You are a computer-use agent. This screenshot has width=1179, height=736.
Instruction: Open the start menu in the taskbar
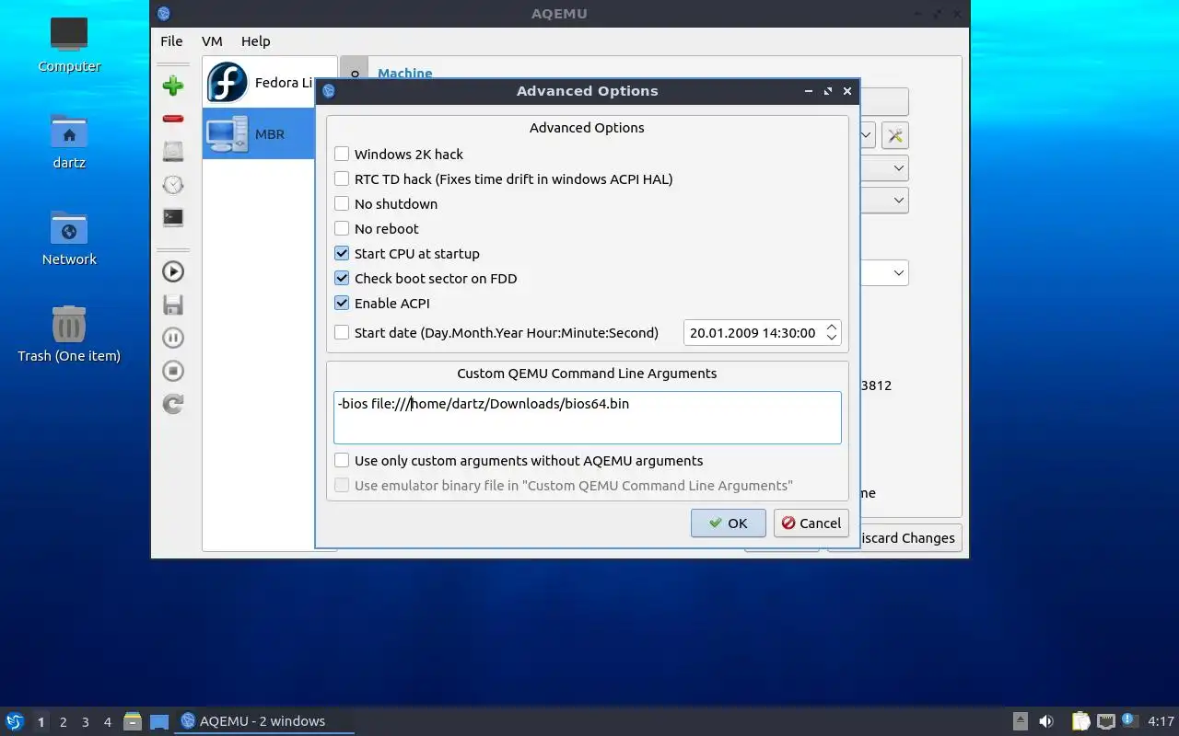pos(14,721)
